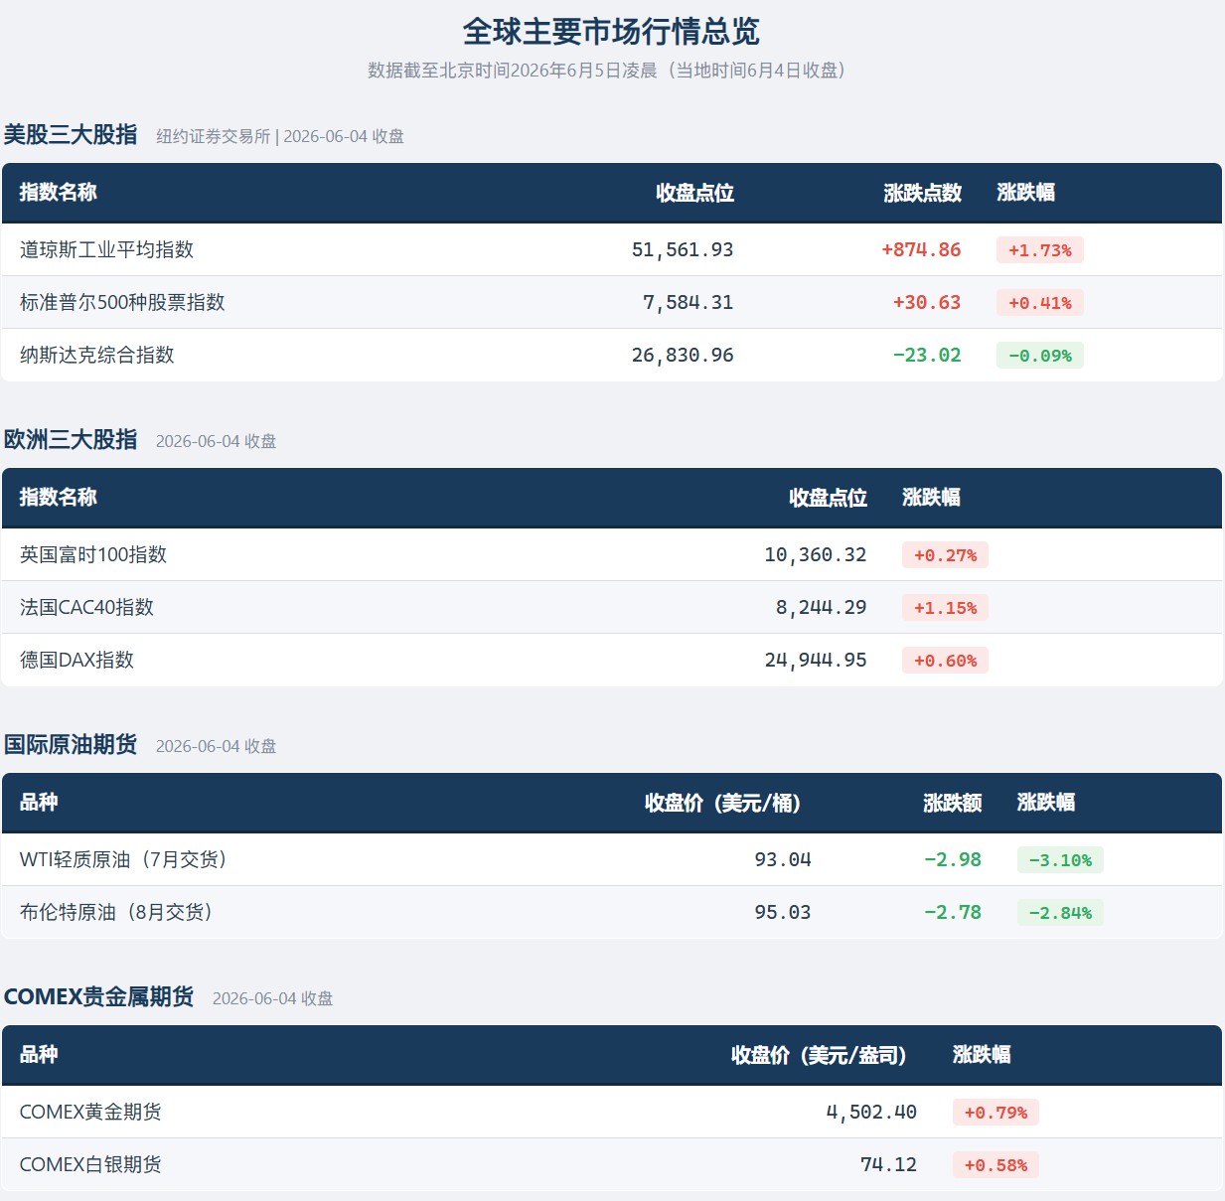Select the 英国富时100指数 row name
This screenshot has height=1201, width=1225.
pos(93,554)
